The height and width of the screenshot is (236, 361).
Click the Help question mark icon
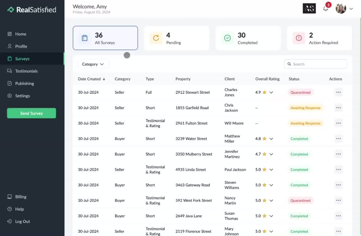pyautogui.click(x=10, y=209)
